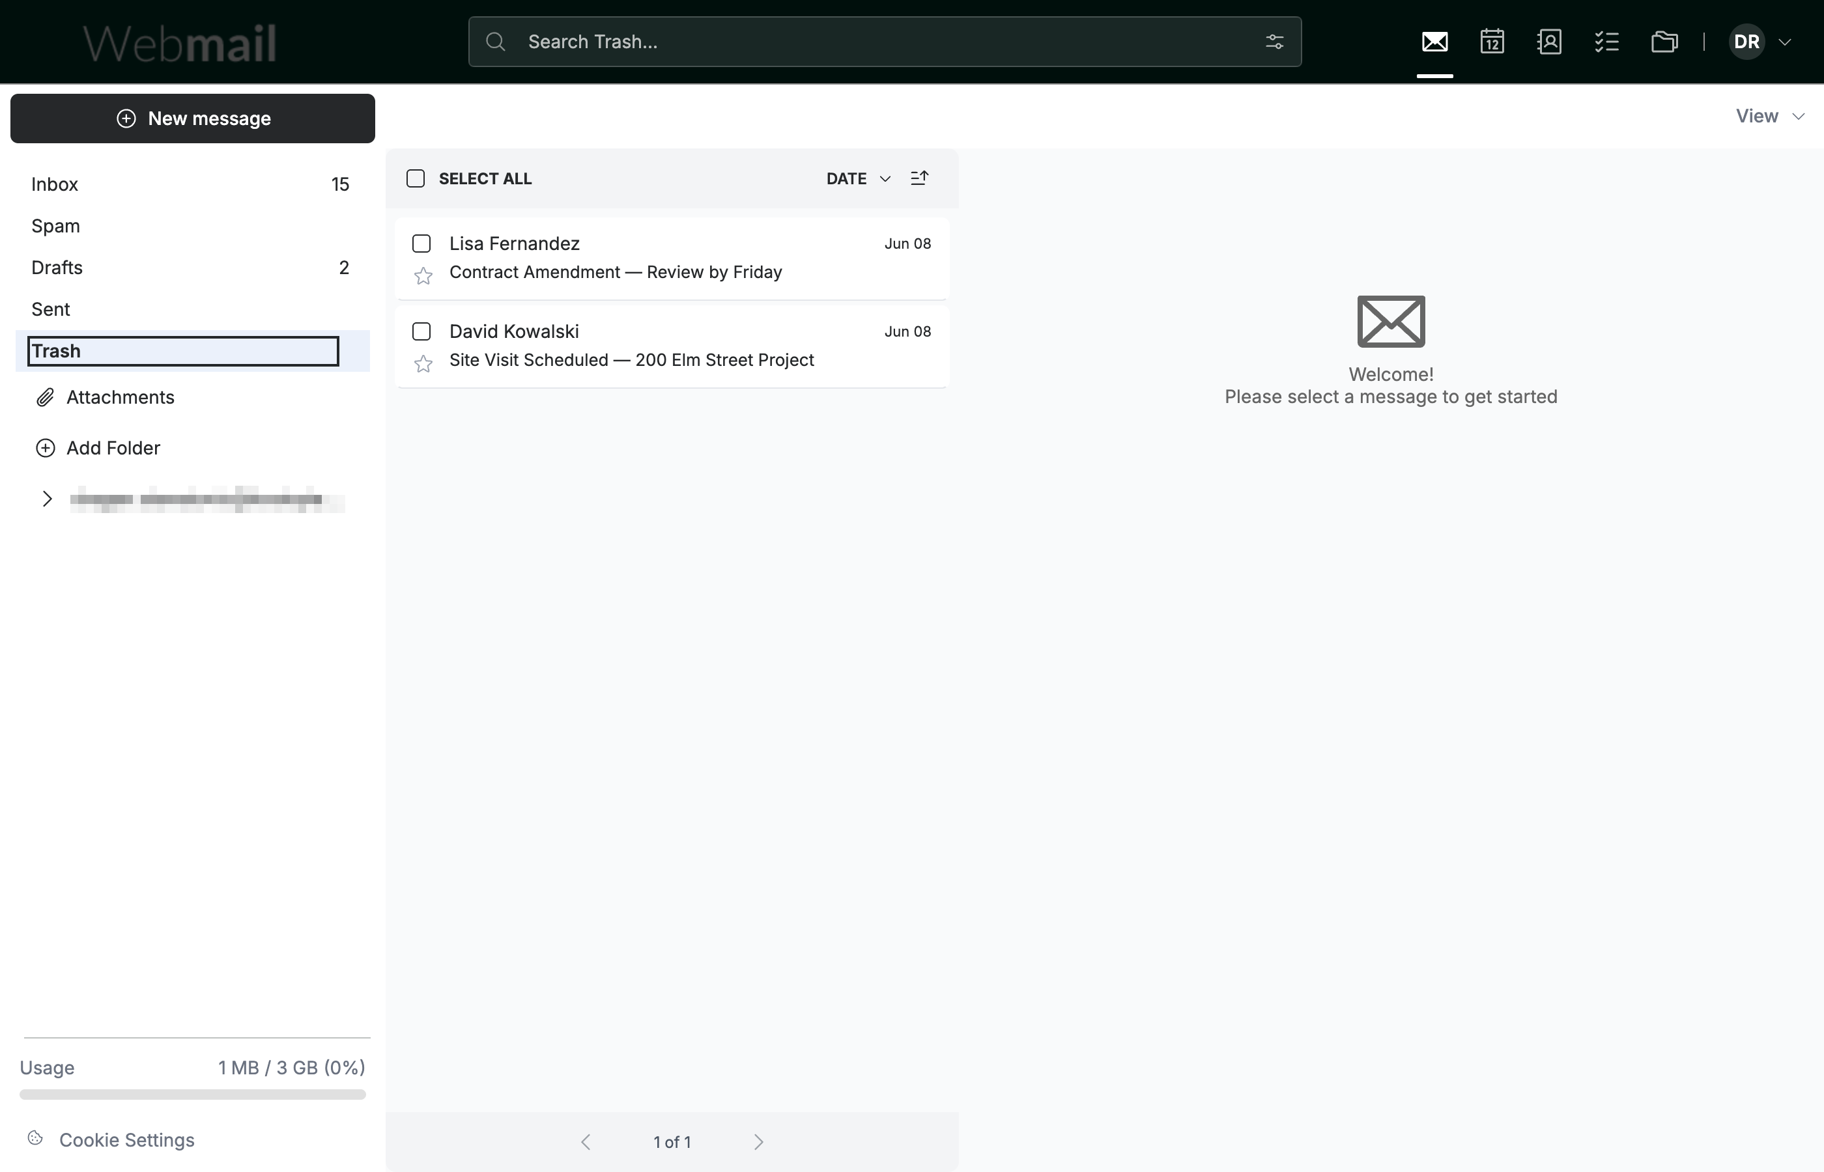
Task: Compose with New message button
Action: pos(193,119)
